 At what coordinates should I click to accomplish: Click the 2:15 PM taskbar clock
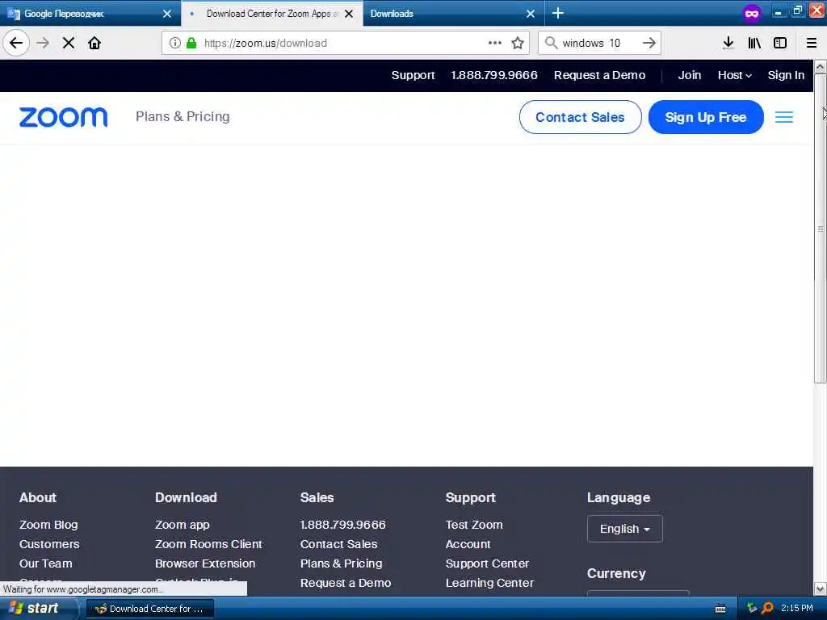click(x=797, y=609)
